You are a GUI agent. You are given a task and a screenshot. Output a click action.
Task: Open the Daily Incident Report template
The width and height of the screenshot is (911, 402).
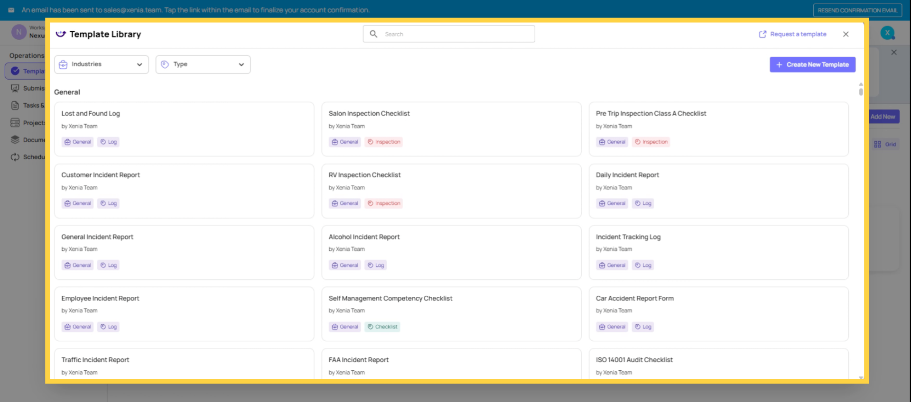pos(718,191)
